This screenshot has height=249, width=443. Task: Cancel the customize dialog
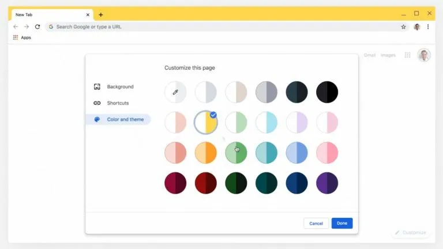click(316, 223)
